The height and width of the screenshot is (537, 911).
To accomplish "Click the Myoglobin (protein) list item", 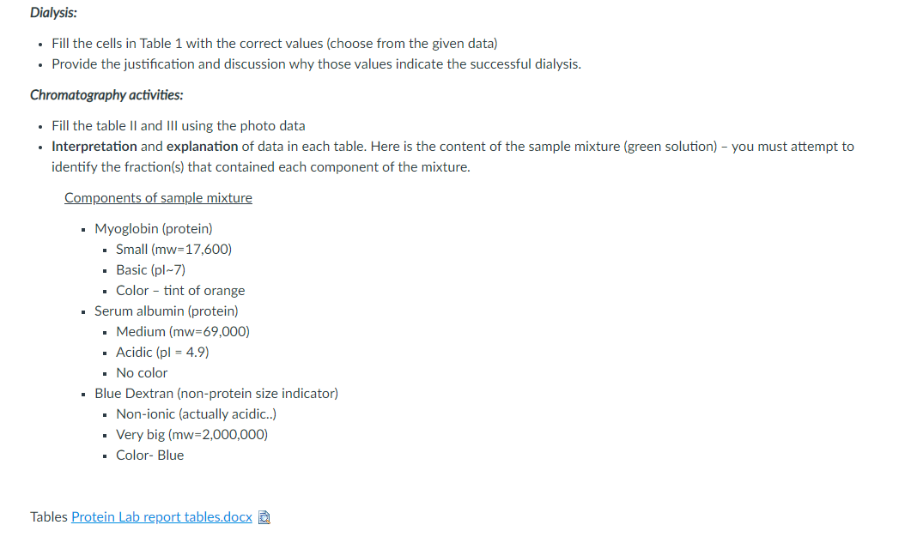I will tap(154, 229).
